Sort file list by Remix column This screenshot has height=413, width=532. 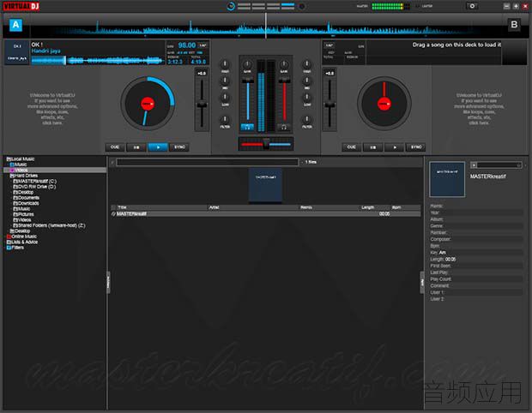[x=329, y=207]
